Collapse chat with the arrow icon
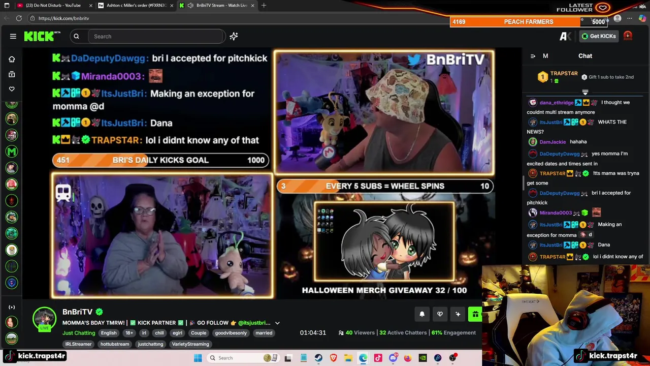 coord(533,56)
